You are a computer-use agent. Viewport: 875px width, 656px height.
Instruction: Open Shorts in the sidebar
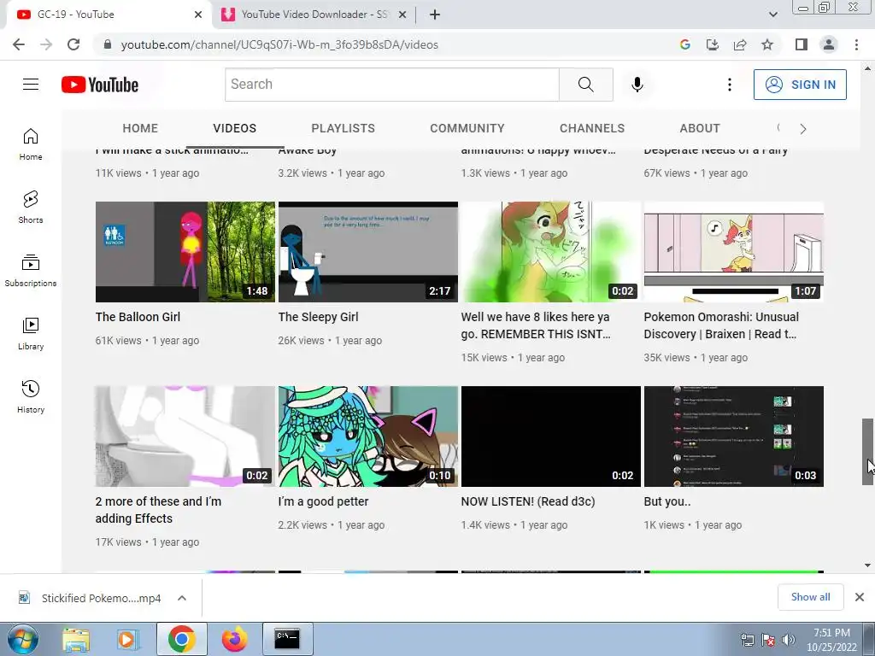[x=31, y=208]
